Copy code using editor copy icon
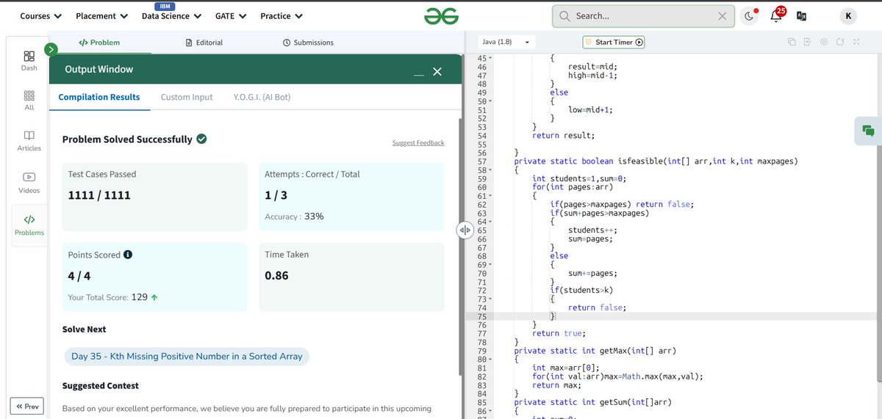 (x=792, y=42)
